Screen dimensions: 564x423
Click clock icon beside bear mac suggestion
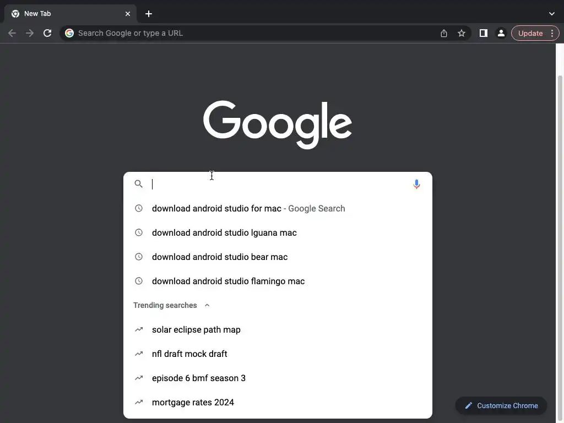point(138,257)
